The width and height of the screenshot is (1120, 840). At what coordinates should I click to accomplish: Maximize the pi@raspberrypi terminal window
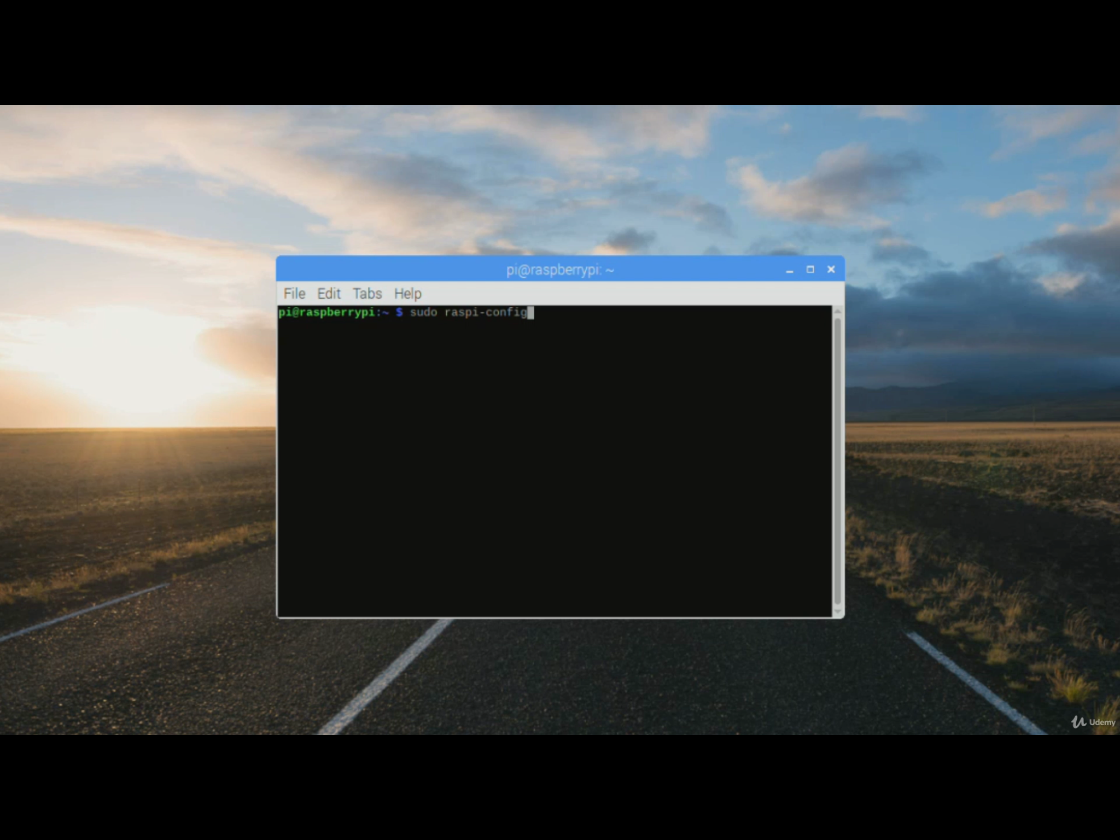click(810, 269)
